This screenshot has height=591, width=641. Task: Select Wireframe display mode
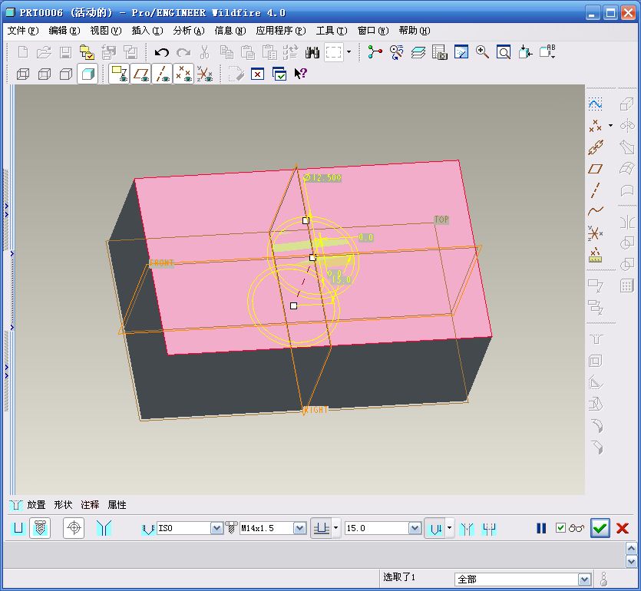pyautogui.click(x=23, y=74)
